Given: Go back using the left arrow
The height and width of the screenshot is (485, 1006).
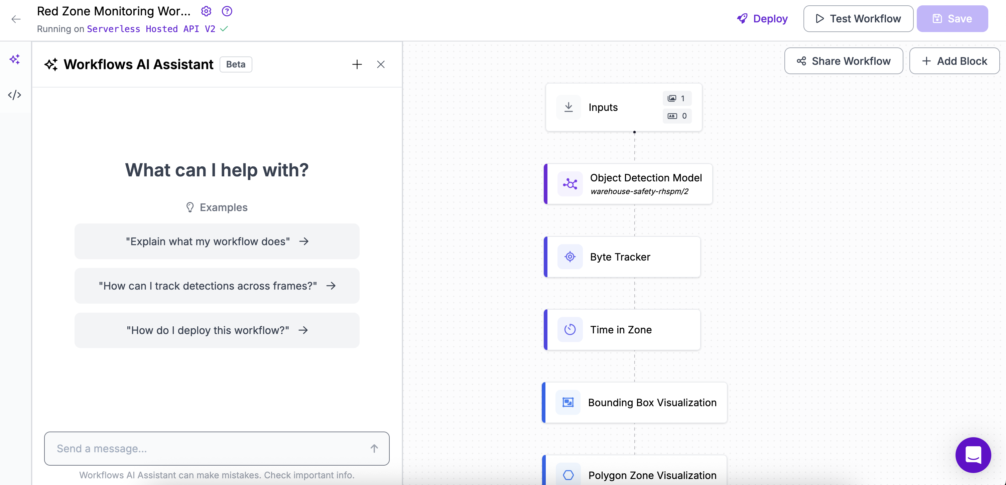Looking at the screenshot, I should (16, 19).
